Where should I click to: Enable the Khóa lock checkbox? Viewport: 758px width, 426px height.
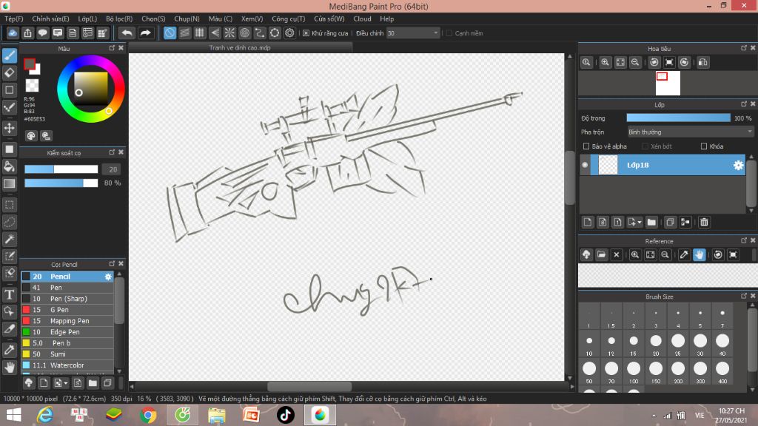(x=704, y=146)
